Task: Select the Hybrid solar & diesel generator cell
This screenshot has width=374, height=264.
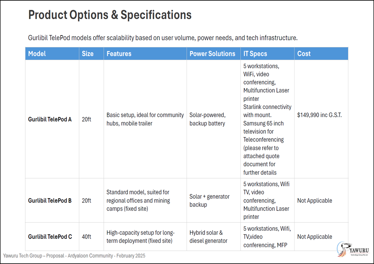Action: tap(209, 237)
